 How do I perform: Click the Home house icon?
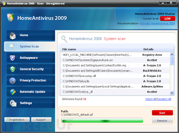13,36
